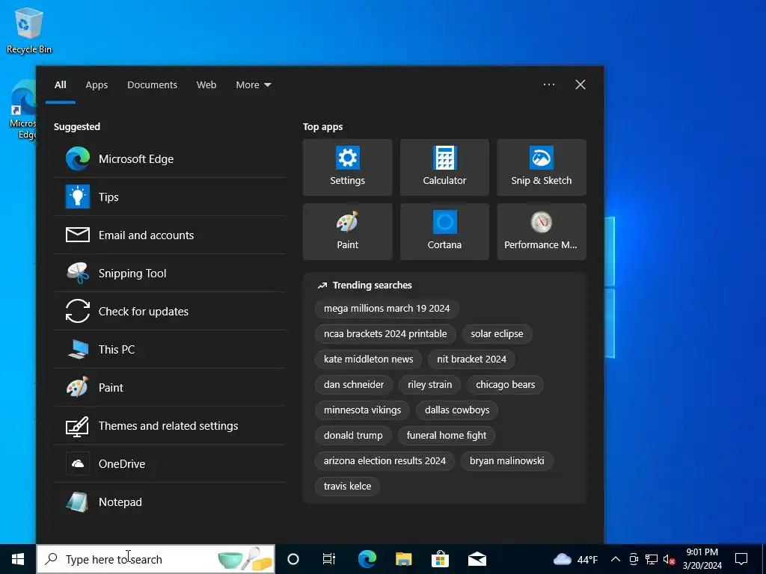Click chicago bears trending search

coord(505,385)
